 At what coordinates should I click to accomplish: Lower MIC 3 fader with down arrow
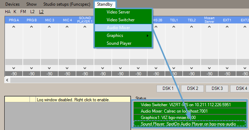[49, 68]
